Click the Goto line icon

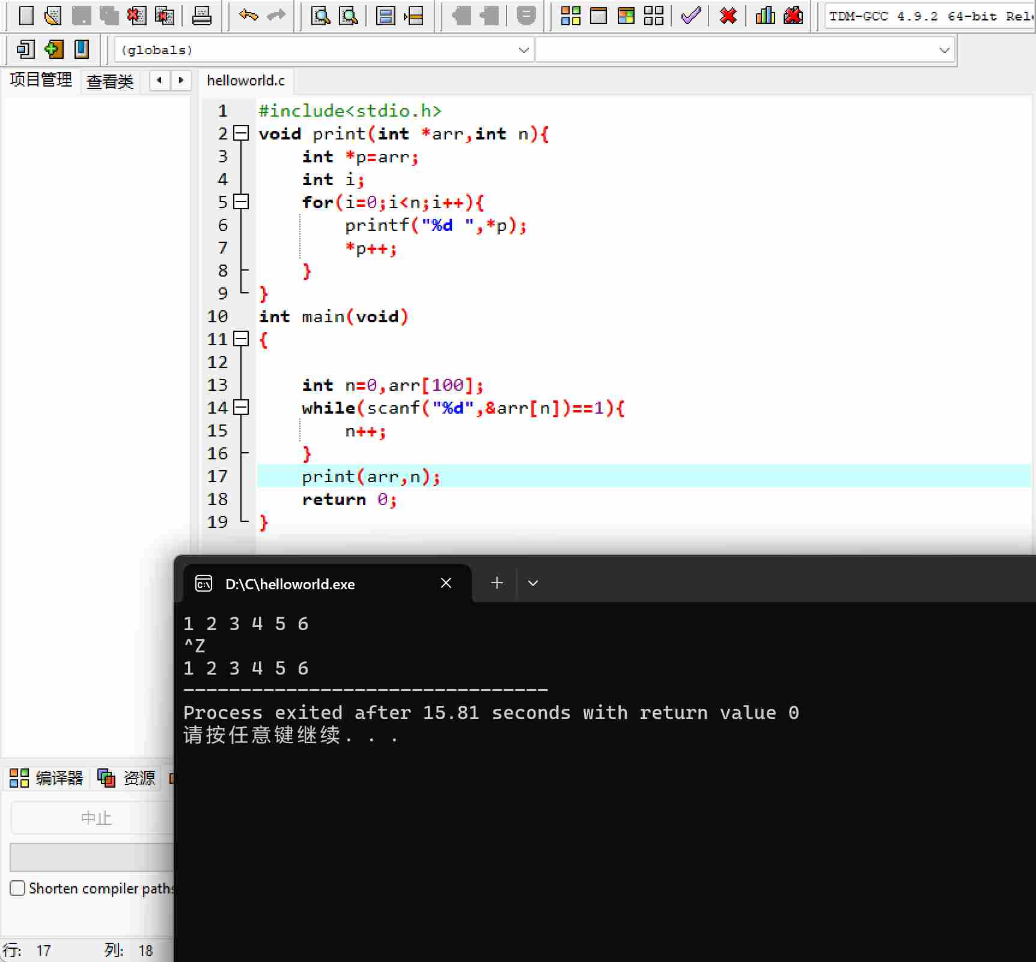(413, 15)
